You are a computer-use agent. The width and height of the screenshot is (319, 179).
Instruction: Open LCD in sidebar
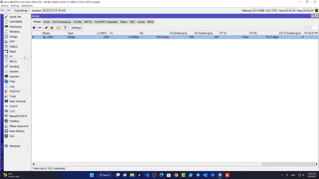12,111
